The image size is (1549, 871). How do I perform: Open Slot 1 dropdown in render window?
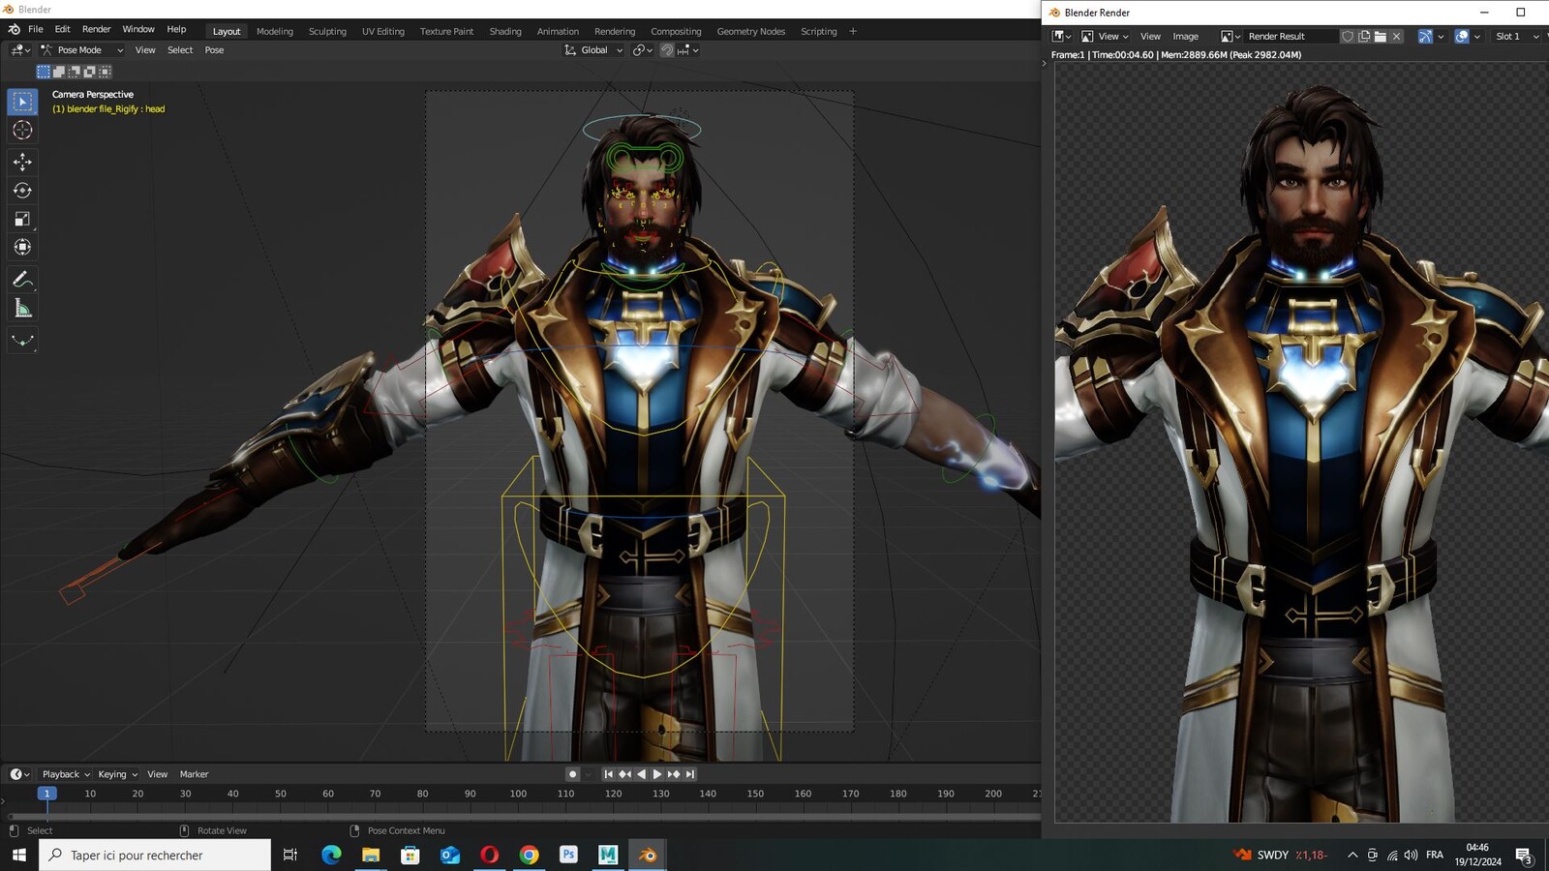pyautogui.click(x=1516, y=36)
